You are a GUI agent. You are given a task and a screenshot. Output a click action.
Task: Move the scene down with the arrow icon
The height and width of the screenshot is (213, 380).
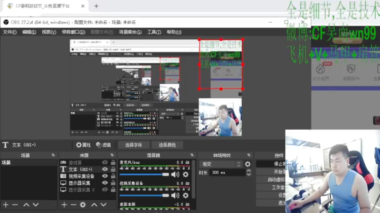pos(36,205)
